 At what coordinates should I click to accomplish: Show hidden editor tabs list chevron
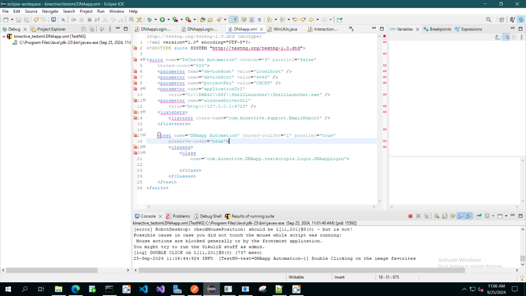[351, 29]
